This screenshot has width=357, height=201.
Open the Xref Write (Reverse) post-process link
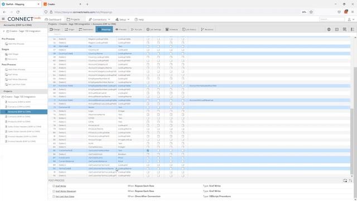coord(66,191)
